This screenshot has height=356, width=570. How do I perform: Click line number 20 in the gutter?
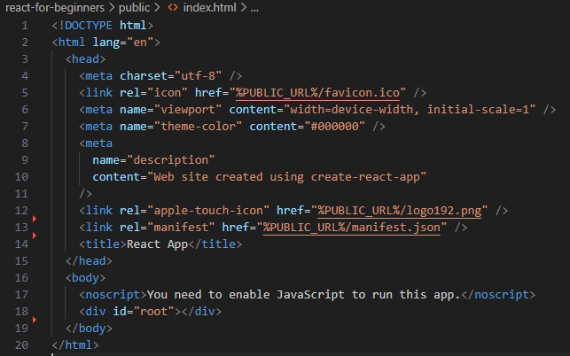click(x=21, y=345)
